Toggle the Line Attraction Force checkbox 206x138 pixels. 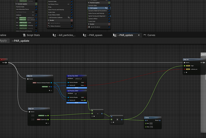pos(36,9)
